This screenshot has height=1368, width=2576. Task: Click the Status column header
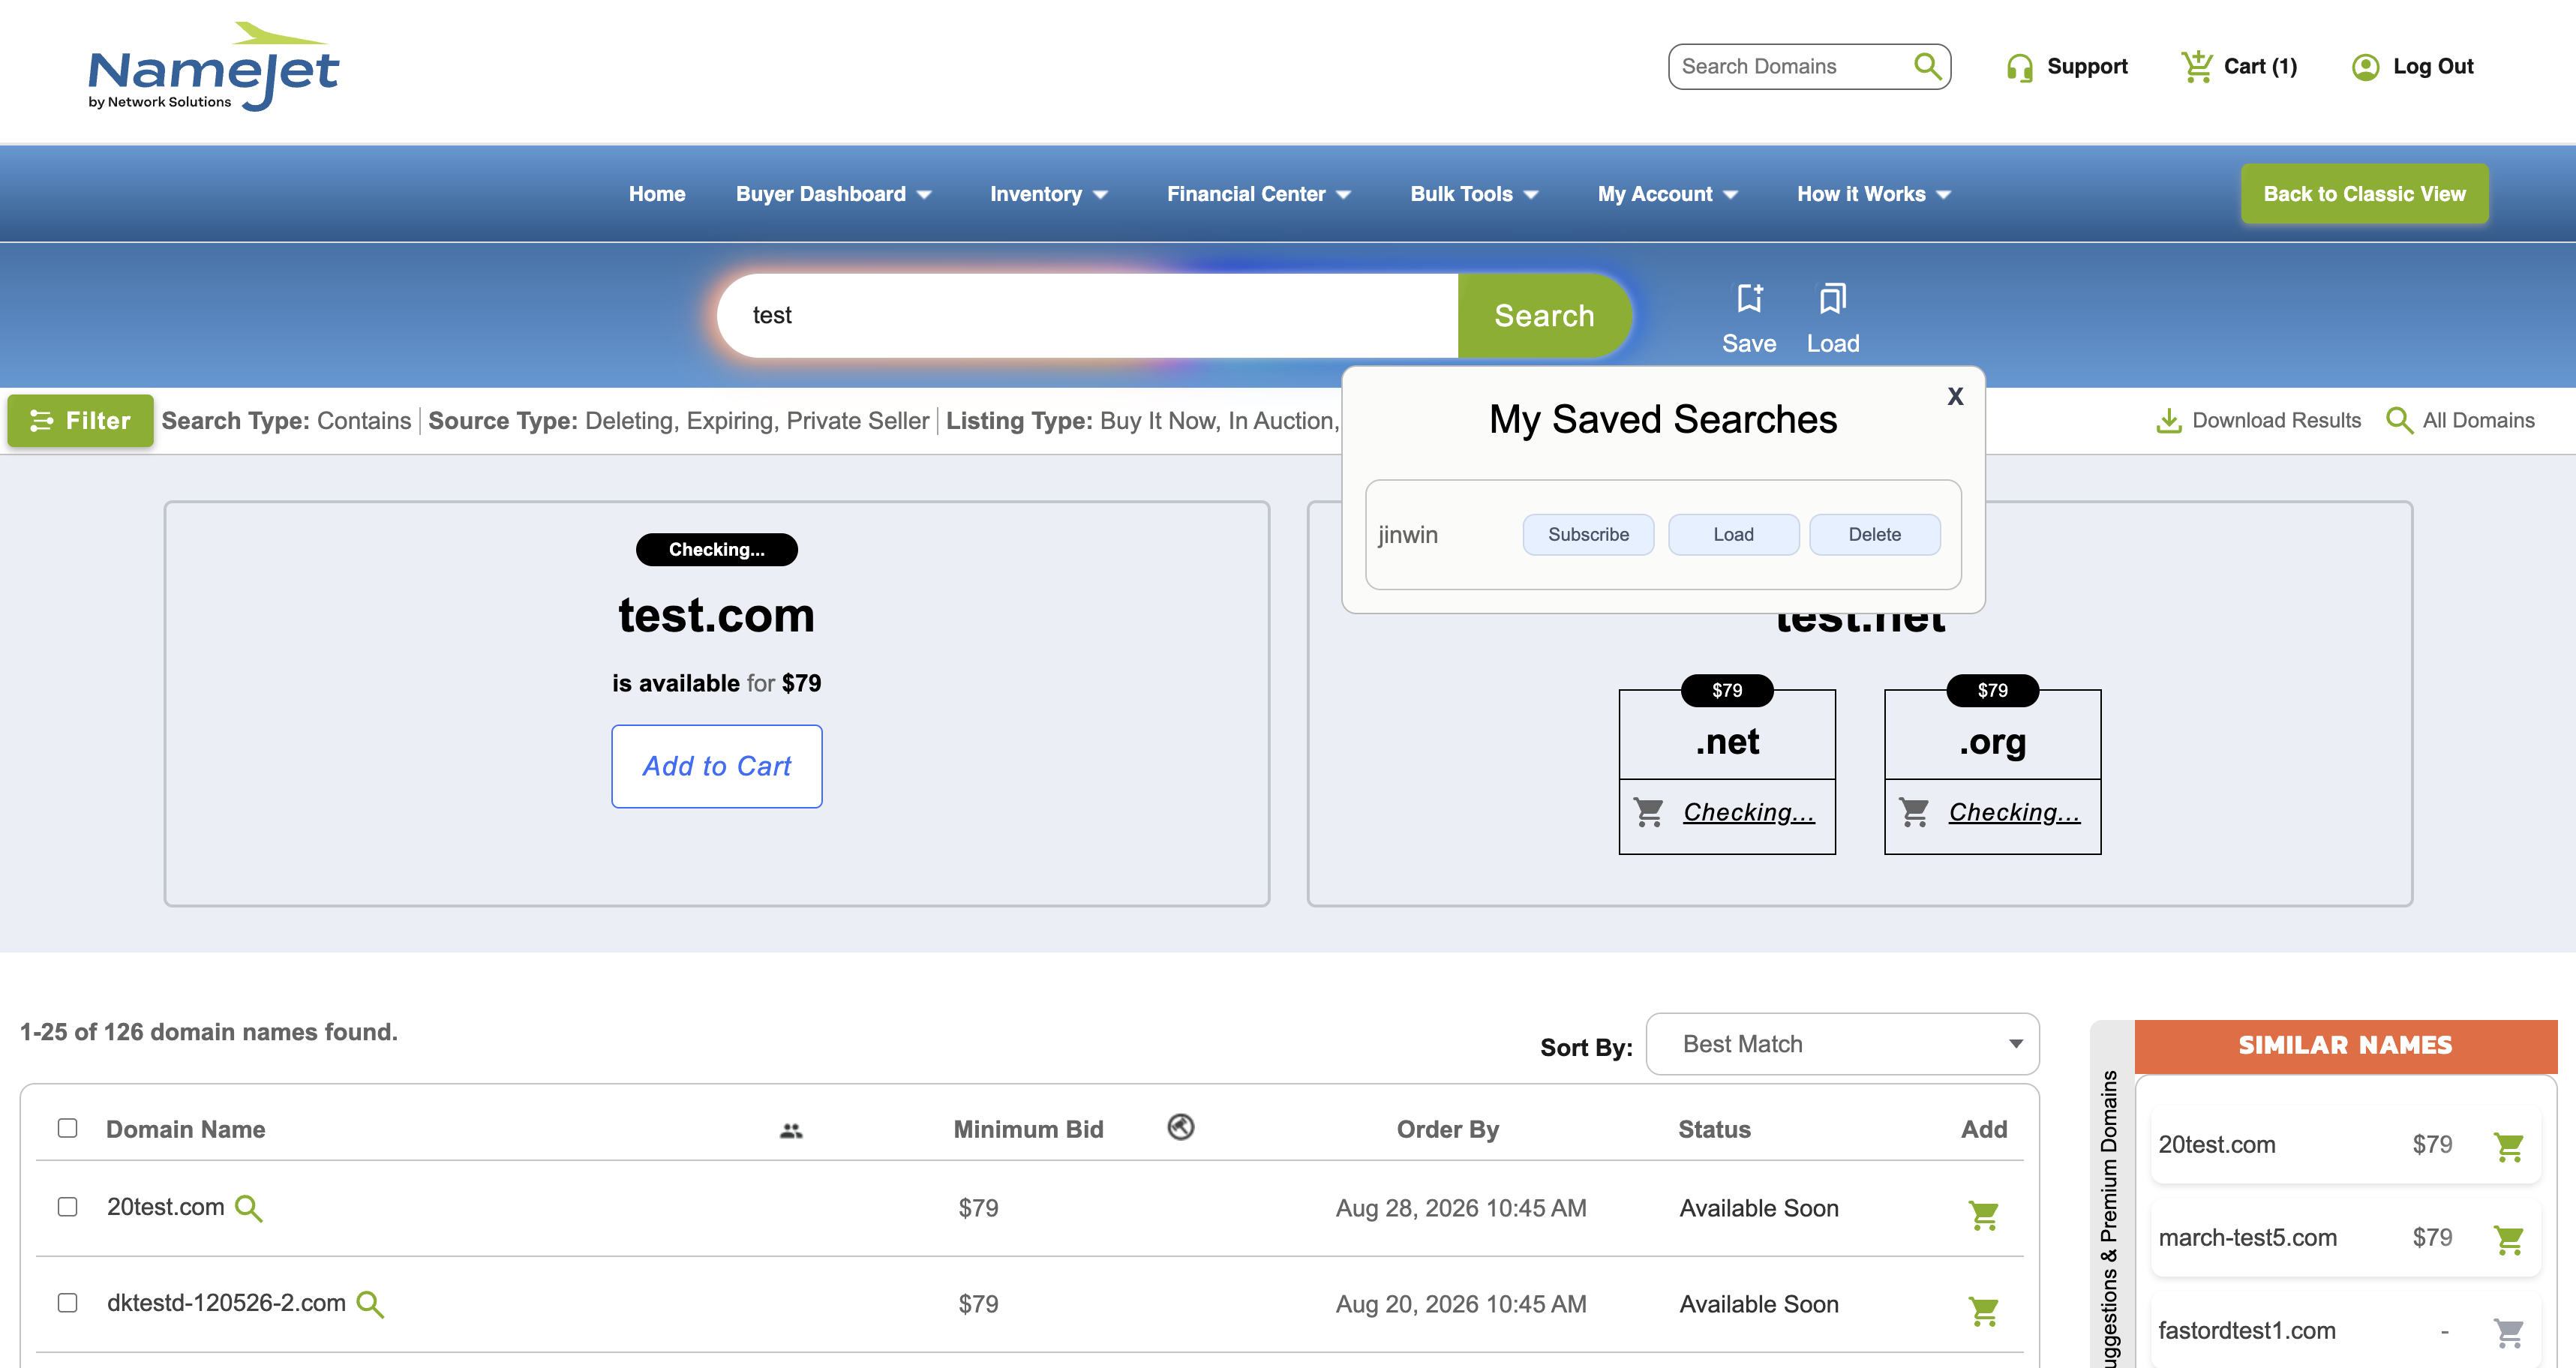coord(1714,1130)
